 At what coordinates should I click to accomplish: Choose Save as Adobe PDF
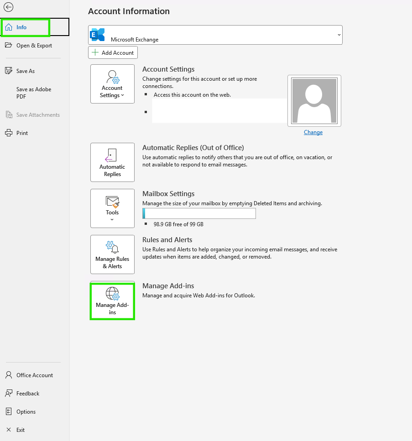tap(34, 93)
